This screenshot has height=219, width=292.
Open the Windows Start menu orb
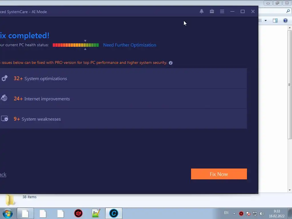click(7, 213)
